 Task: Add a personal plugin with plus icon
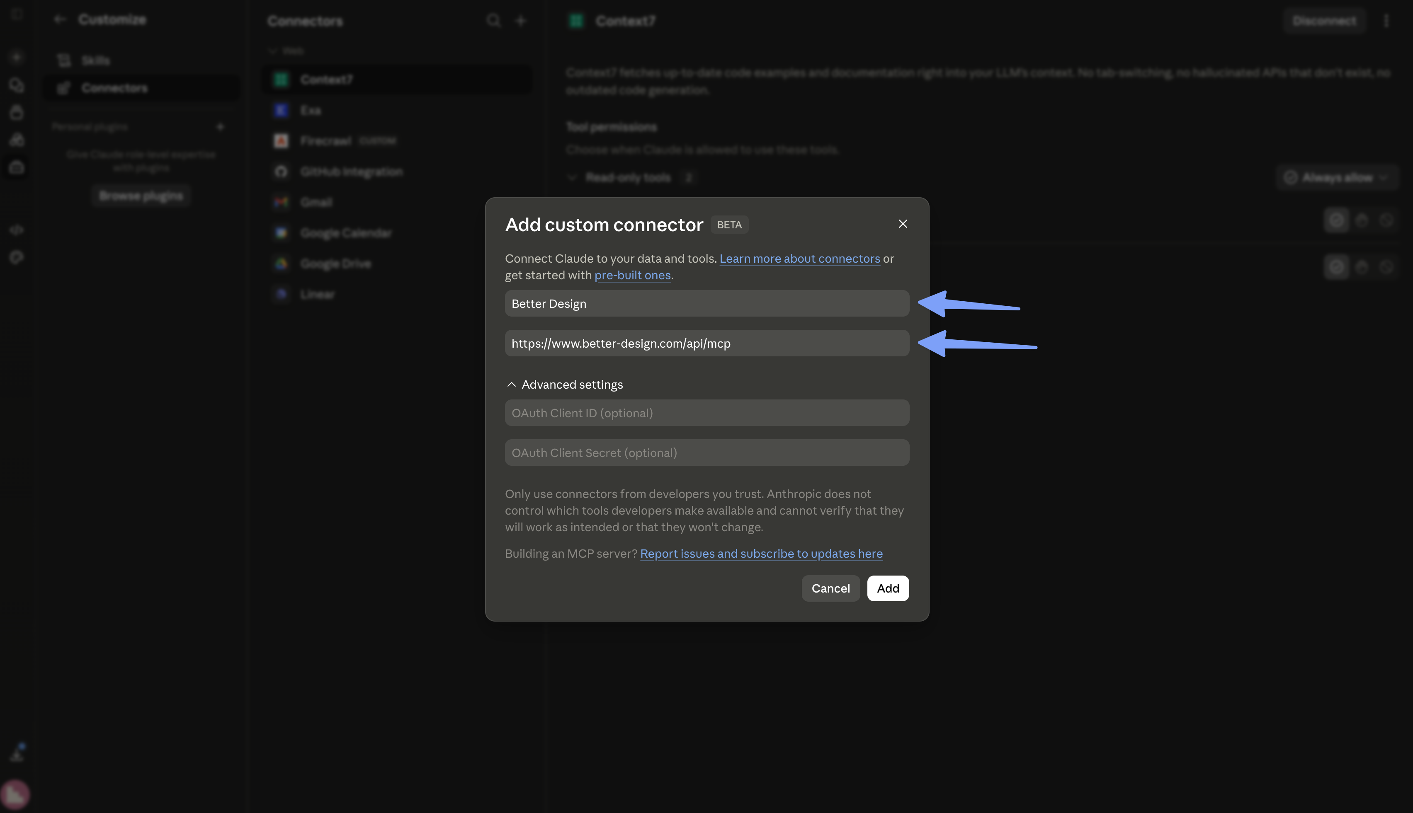tap(220, 127)
